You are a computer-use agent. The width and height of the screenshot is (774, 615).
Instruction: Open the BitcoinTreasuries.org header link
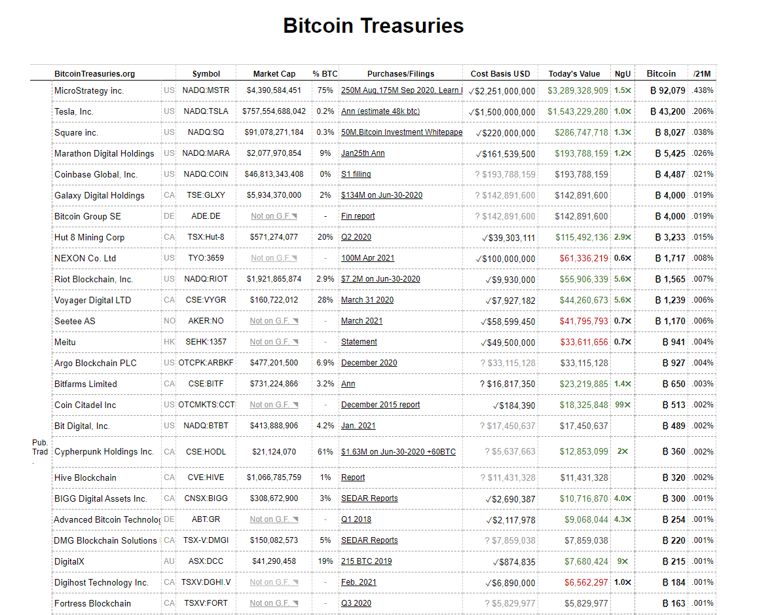(x=94, y=74)
